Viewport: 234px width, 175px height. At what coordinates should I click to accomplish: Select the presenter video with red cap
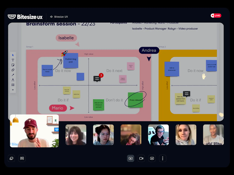pos(34,131)
